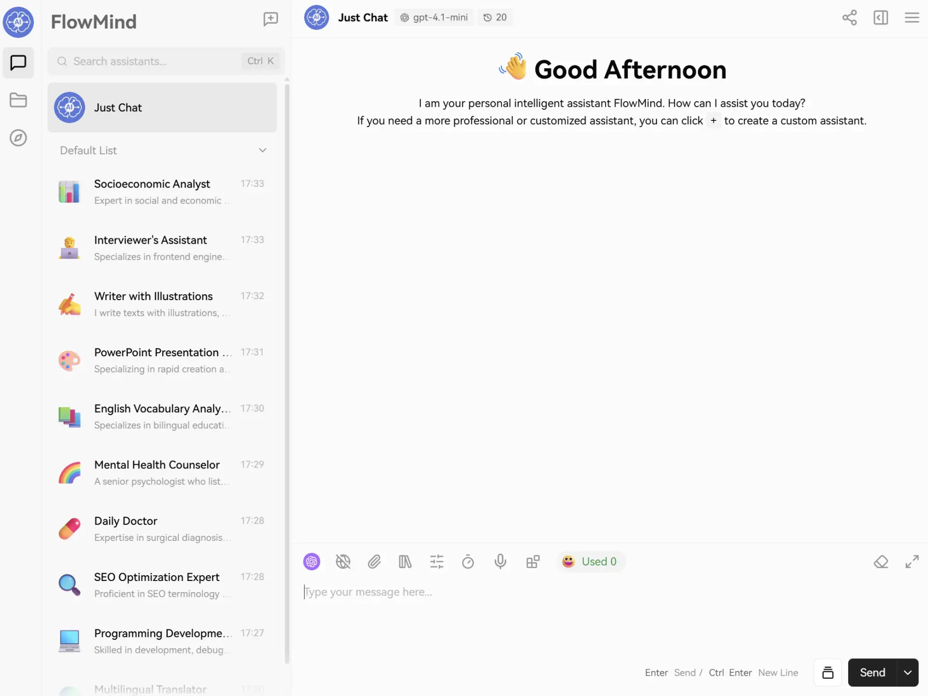Open the gpt-4.1-mini model selector
928x696 pixels.
coord(434,17)
